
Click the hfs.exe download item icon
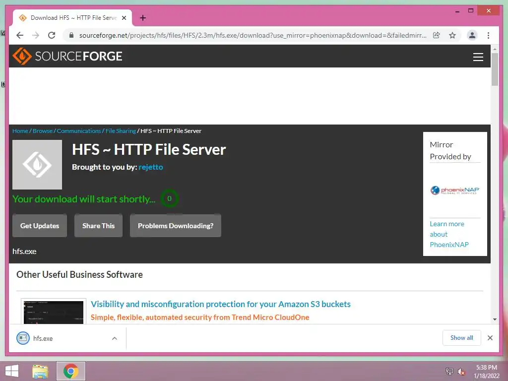23,338
